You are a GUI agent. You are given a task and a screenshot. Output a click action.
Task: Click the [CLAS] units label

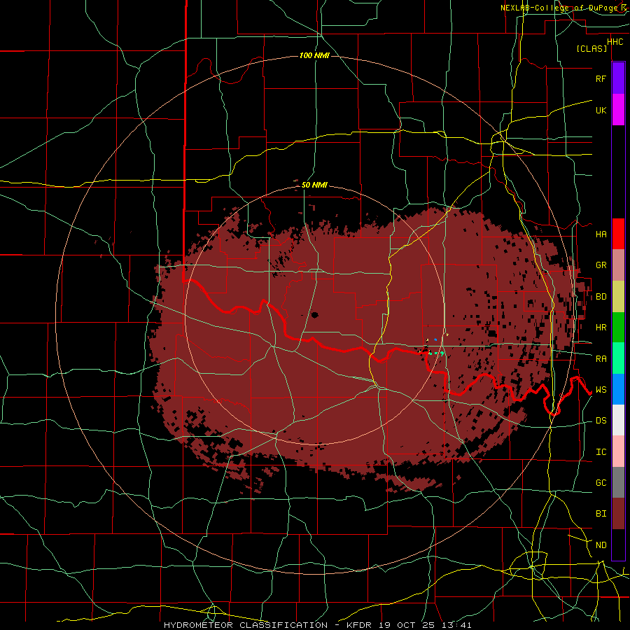591,48
